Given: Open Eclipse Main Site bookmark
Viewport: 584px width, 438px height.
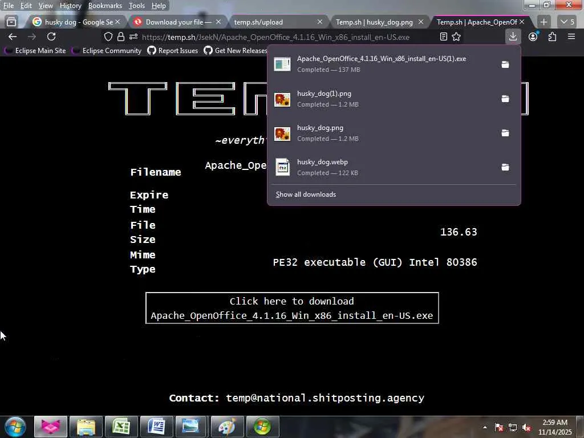Looking at the screenshot, I should pyautogui.click(x=35, y=51).
